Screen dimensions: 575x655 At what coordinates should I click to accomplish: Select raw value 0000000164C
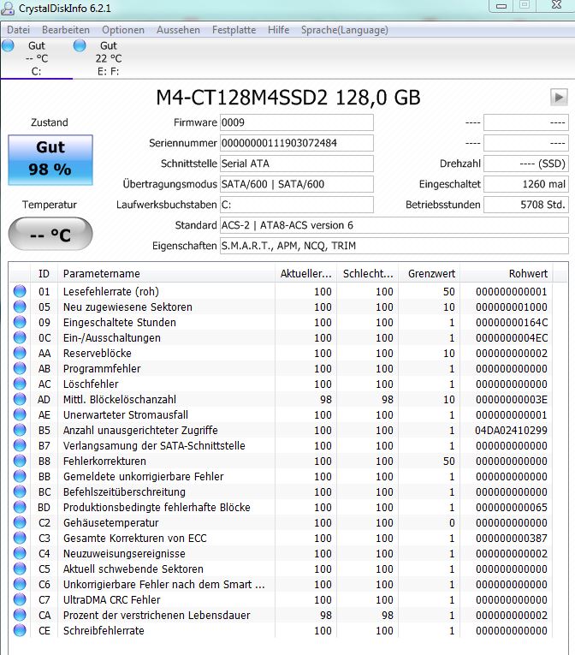pos(512,323)
